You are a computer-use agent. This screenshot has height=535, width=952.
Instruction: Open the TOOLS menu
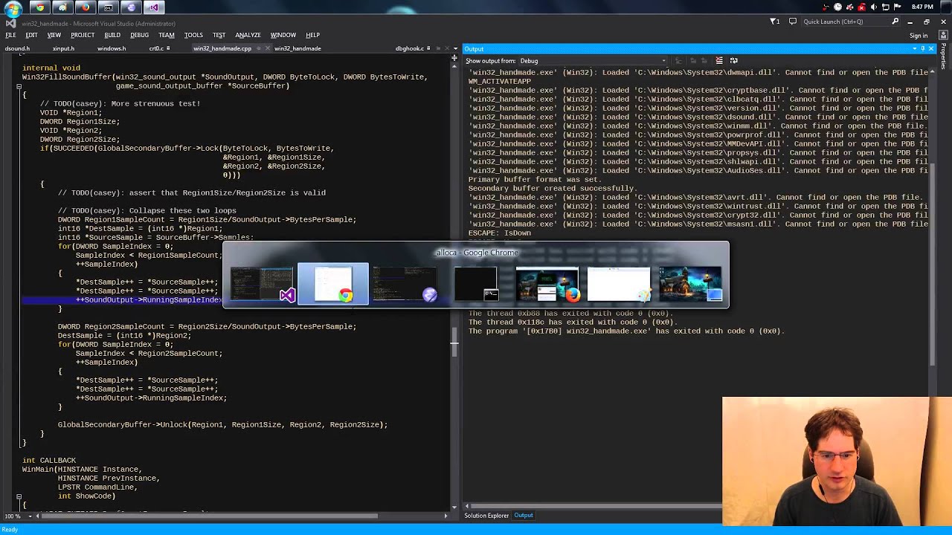point(193,35)
